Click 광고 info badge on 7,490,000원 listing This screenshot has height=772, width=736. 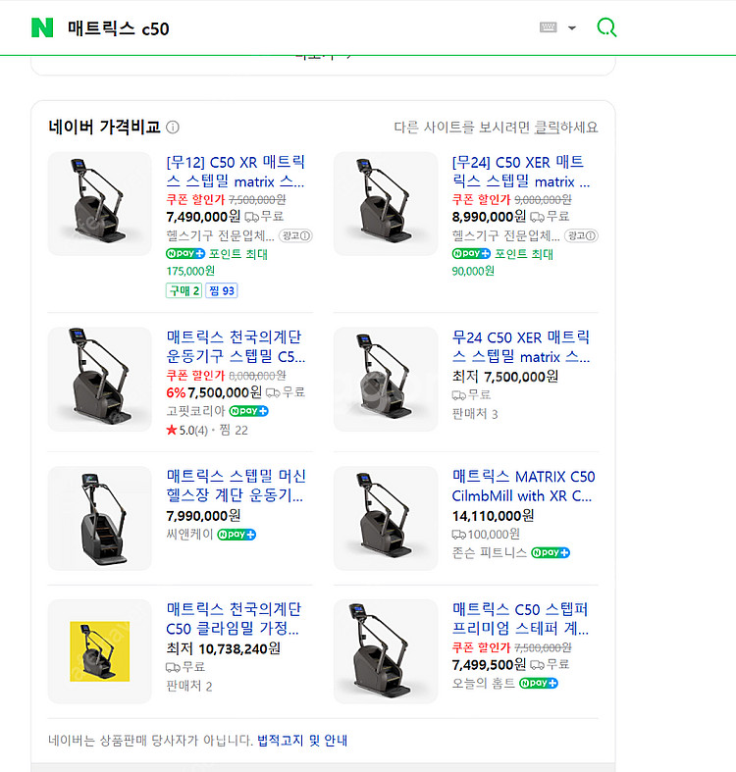pyautogui.click(x=295, y=235)
